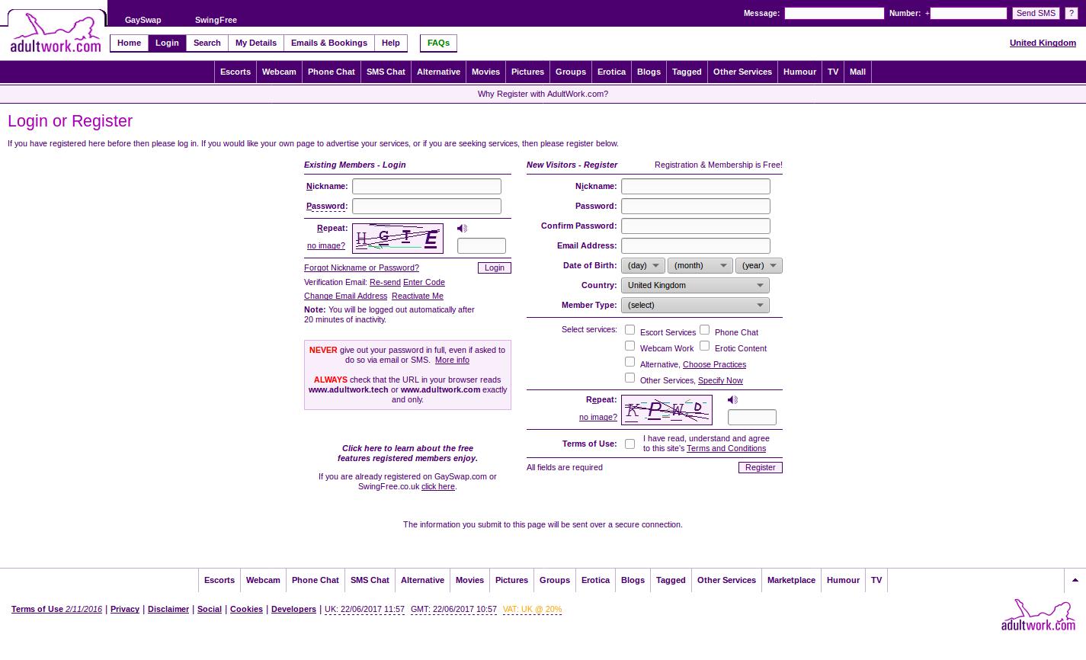Open Change Email Address link
1086x660 pixels.
345,296
